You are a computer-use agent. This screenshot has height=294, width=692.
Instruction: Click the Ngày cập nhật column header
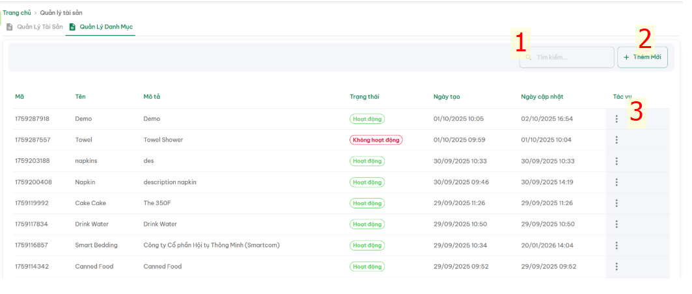click(542, 97)
